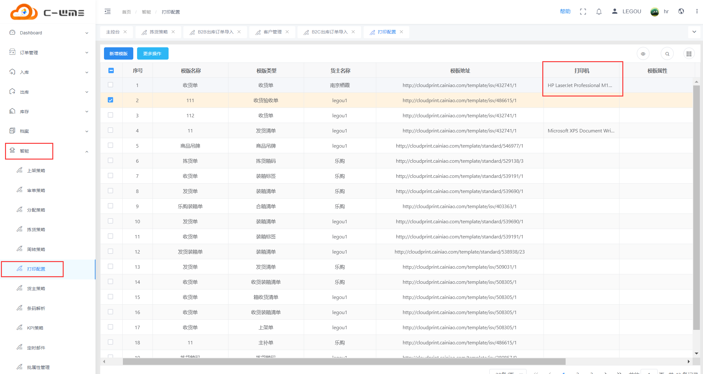Check row 3 checkbox for 112

110,115
